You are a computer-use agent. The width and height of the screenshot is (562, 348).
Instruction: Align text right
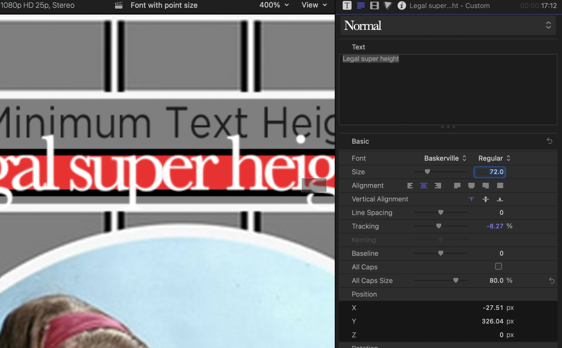point(438,186)
